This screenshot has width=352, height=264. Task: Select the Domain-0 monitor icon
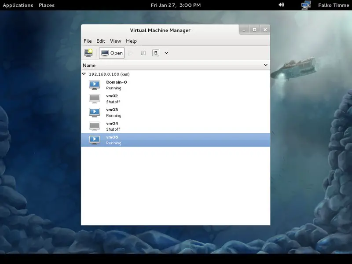pyautogui.click(x=95, y=85)
